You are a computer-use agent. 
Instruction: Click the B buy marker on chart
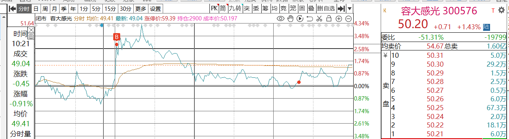point(117,37)
